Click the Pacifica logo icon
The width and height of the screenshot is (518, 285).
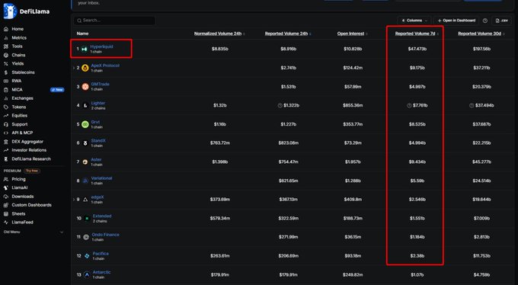click(87, 256)
